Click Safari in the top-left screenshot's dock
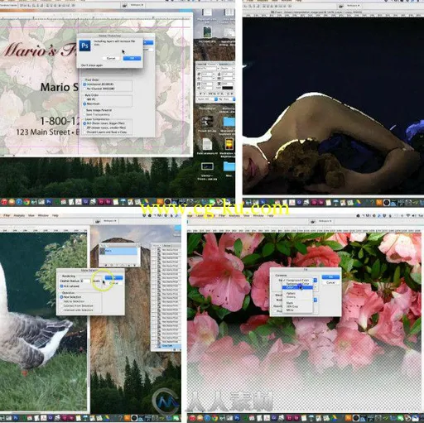This screenshot has height=423, width=424. click(x=19, y=202)
